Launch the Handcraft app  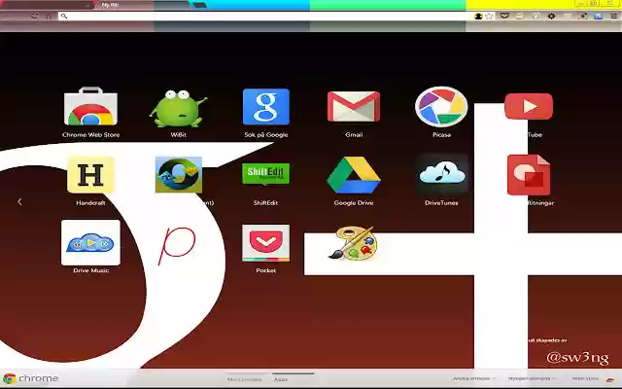click(x=90, y=175)
